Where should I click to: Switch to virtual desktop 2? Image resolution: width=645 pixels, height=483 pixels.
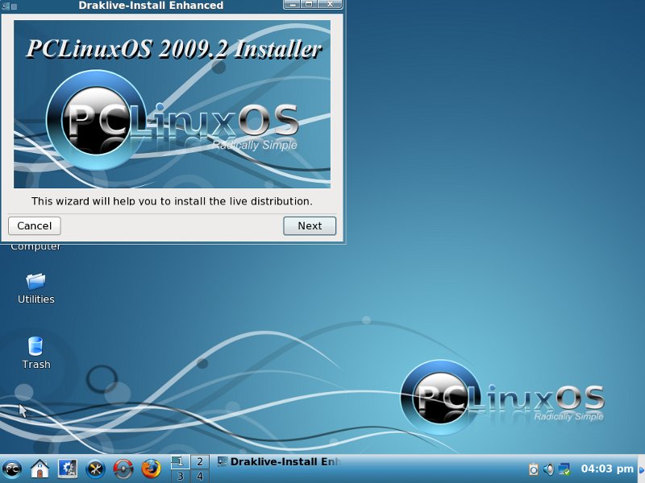198,461
